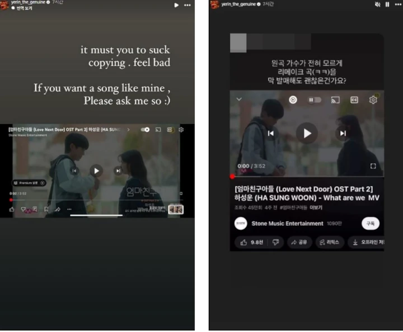This screenshot has width=403, height=332.
Task: Open suggested videos thumbnail in left player
Action: point(176,210)
